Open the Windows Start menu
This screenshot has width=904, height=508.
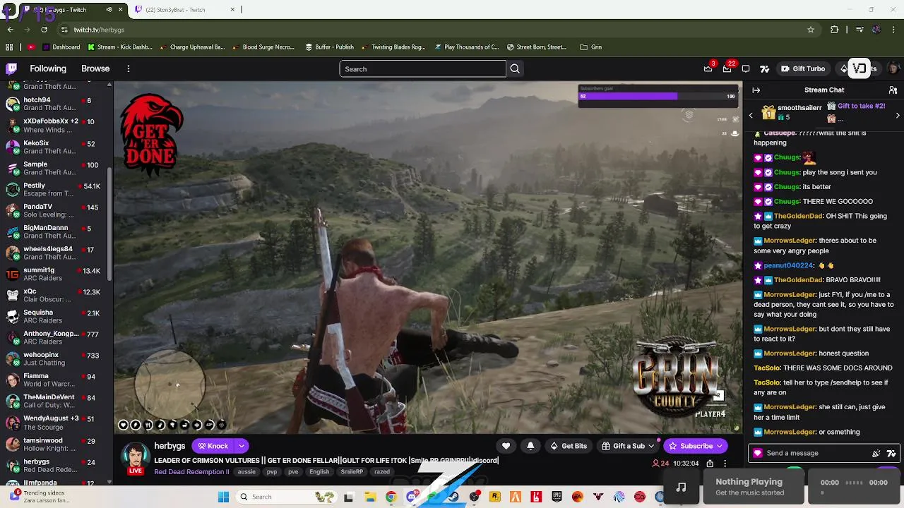pos(223,497)
